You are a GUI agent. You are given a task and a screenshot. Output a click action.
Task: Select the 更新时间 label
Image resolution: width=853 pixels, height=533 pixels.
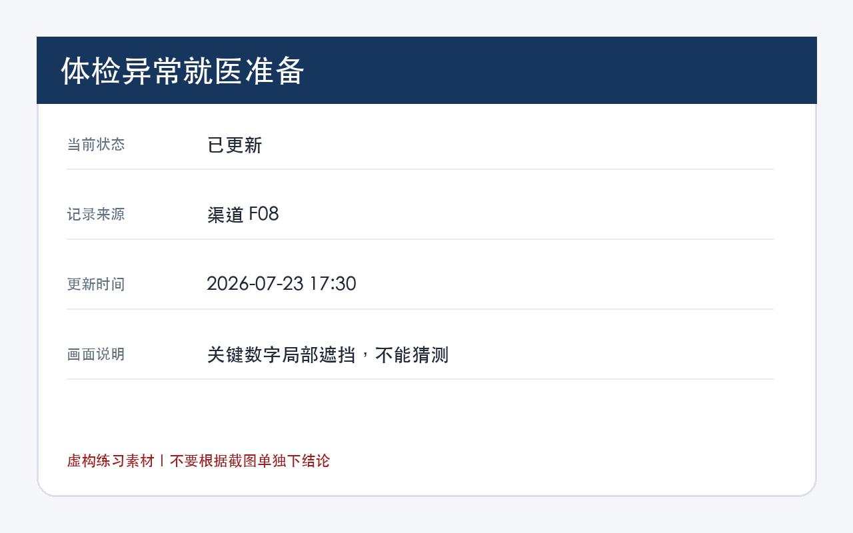[x=96, y=284]
